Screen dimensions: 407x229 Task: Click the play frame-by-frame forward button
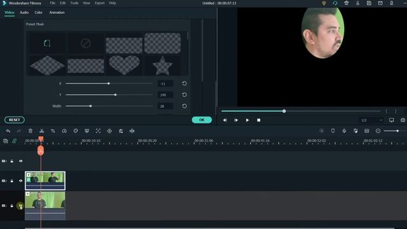tap(236, 120)
